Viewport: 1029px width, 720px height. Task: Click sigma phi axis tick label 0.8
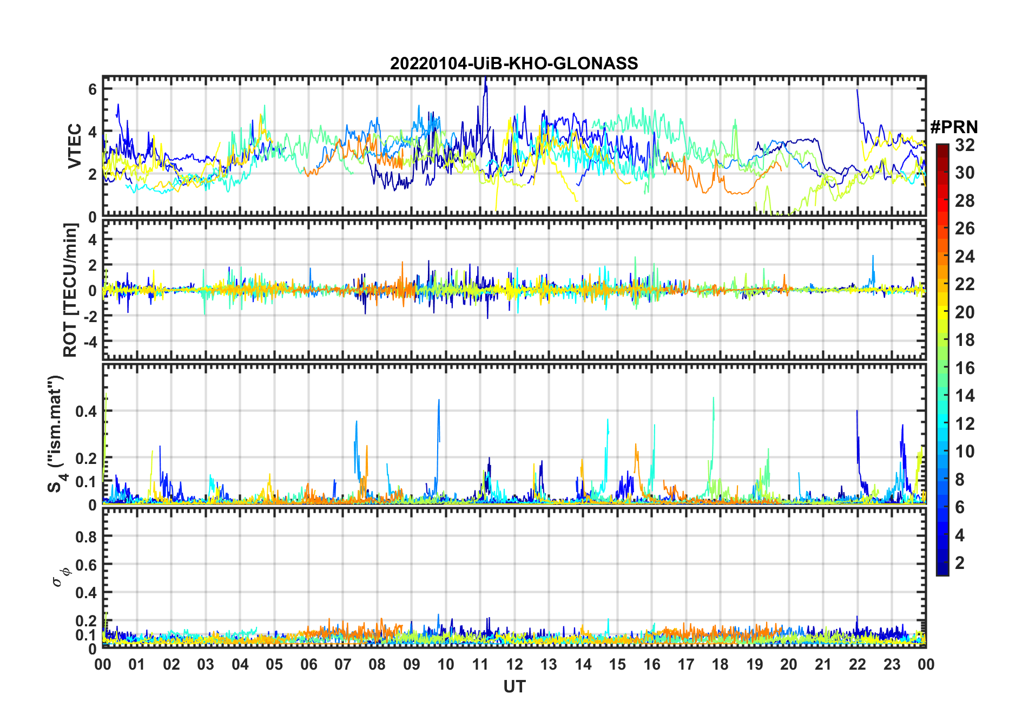pyautogui.click(x=86, y=536)
